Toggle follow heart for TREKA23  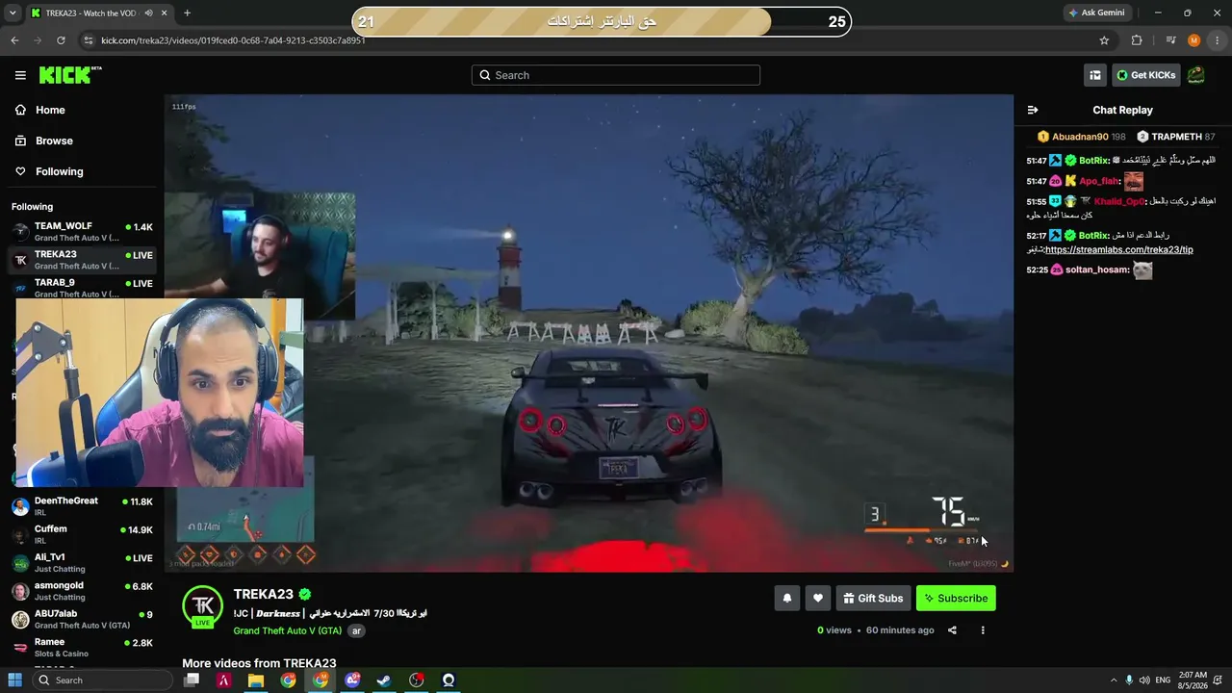pyautogui.click(x=818, y=598)
